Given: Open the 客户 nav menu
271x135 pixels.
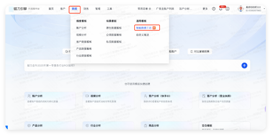Looking at the screenshot, I should pos(63,9).
